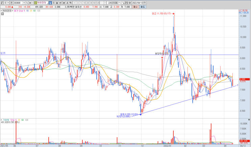Click the 덕우전자 stock name field
Screen dimensions: 251x147
[x=43, y=3]
